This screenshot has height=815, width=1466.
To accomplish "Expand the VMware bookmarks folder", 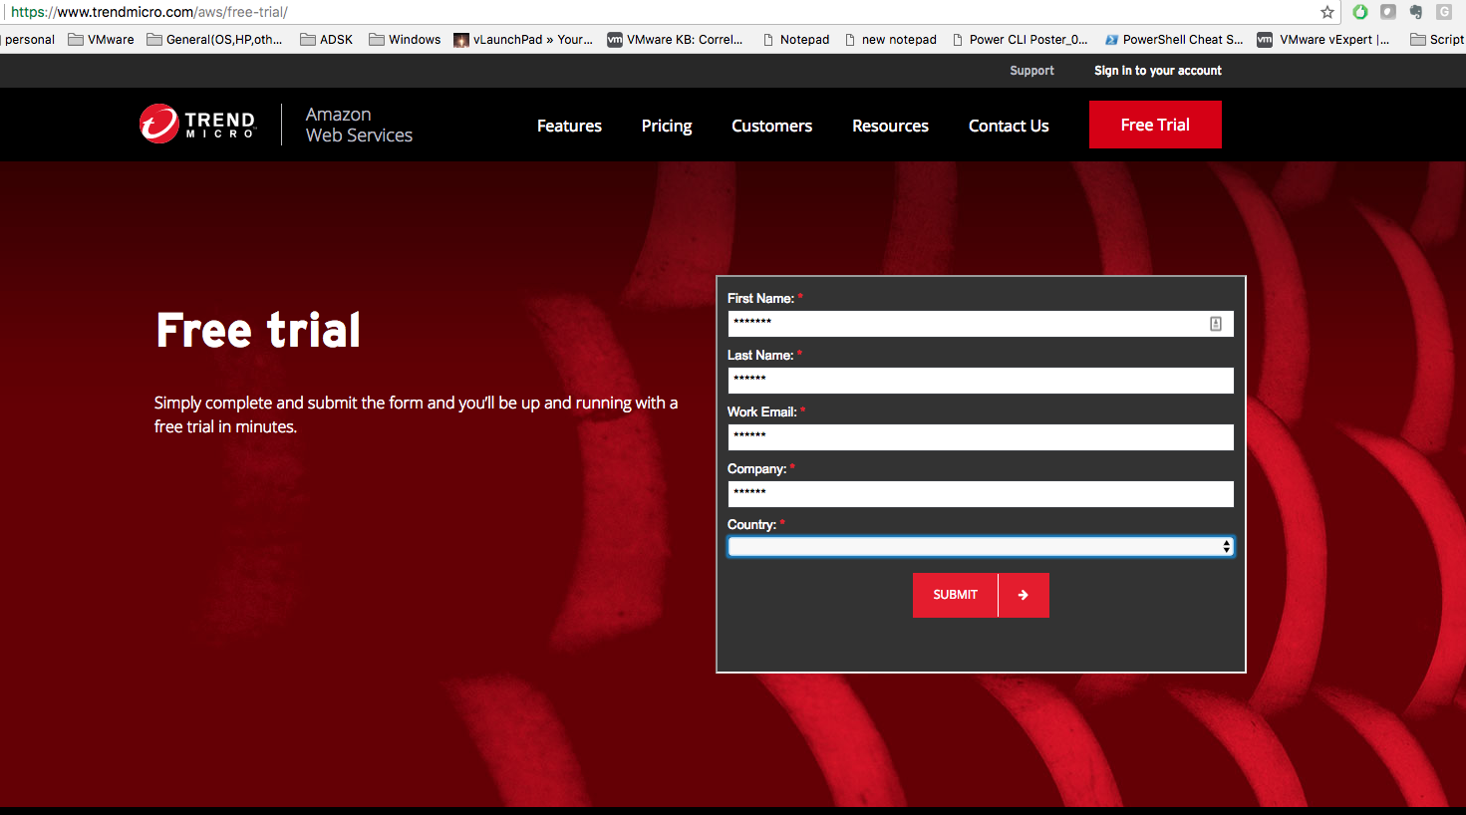I will tap(101, 40).
